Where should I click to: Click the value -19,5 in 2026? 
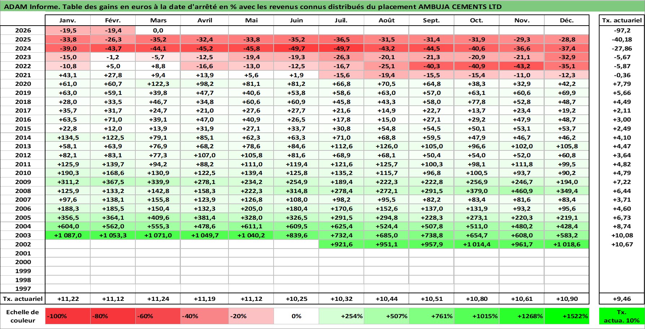point(68,30)
